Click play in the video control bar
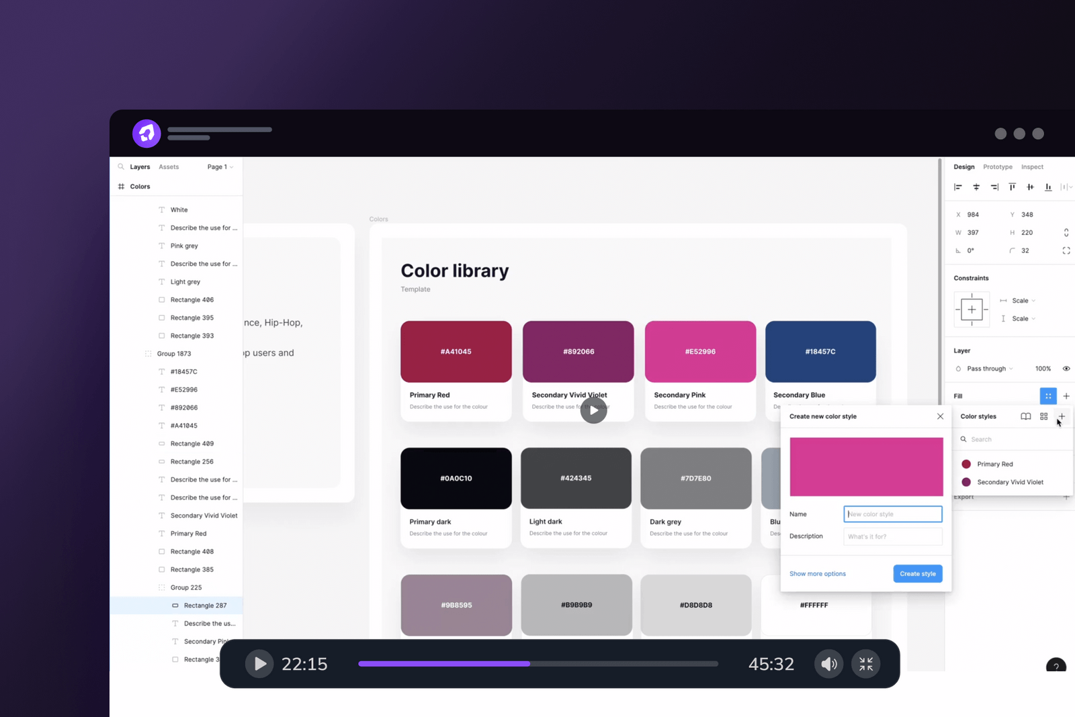The height and width of the screenshot is (717, 1075). (259, 664)
